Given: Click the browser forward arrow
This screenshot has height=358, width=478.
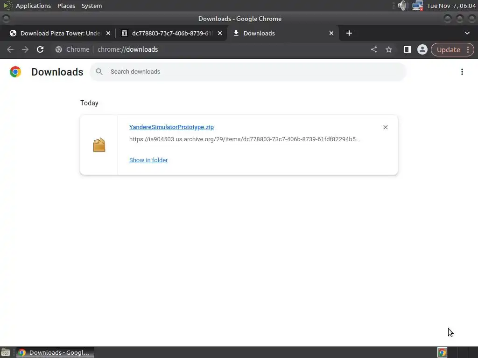Looking at the screenshot, I should pos(25,49).
